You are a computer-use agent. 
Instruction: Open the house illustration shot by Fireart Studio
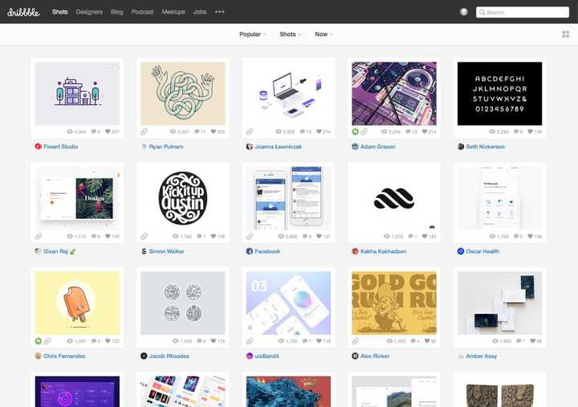(x=77, y=94)
